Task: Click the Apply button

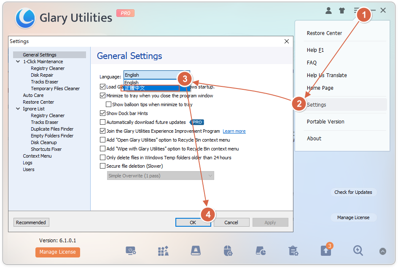Action: [270, 222]
